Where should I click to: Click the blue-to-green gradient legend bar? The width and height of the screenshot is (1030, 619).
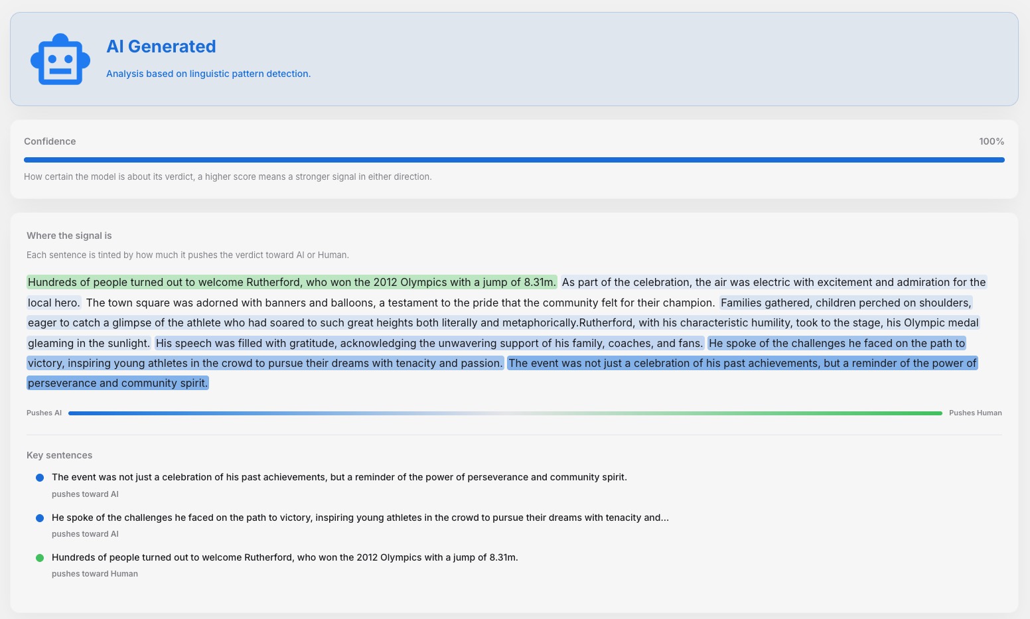(505, 413)
